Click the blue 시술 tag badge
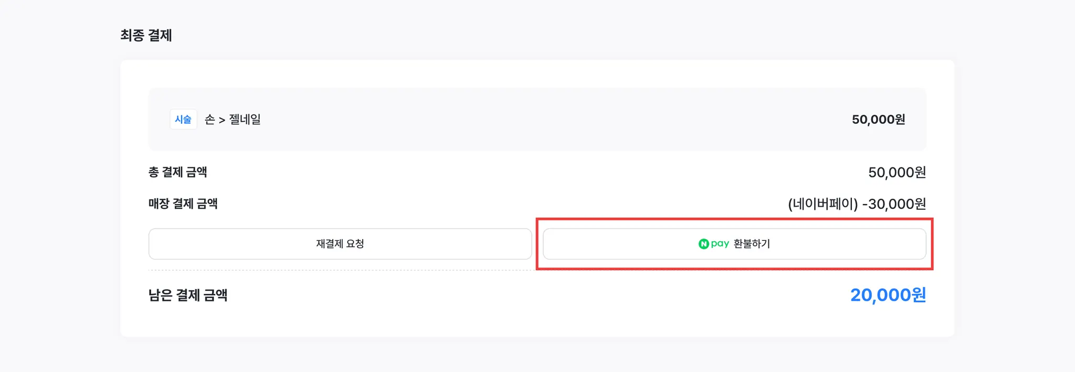 183,120
